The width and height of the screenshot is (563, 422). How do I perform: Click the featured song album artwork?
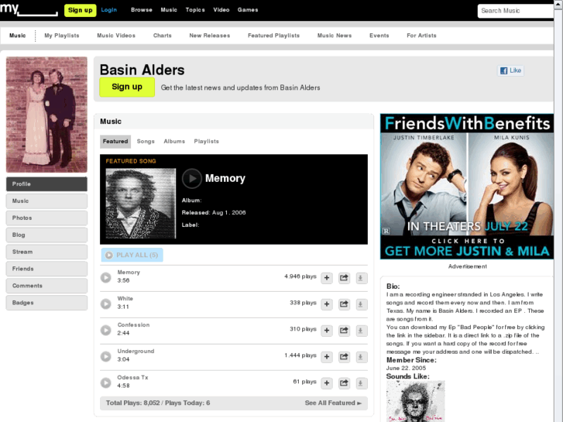(x=141, y=204)
